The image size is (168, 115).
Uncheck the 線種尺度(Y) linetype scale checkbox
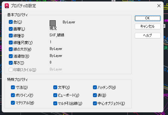tap(11, 42)
